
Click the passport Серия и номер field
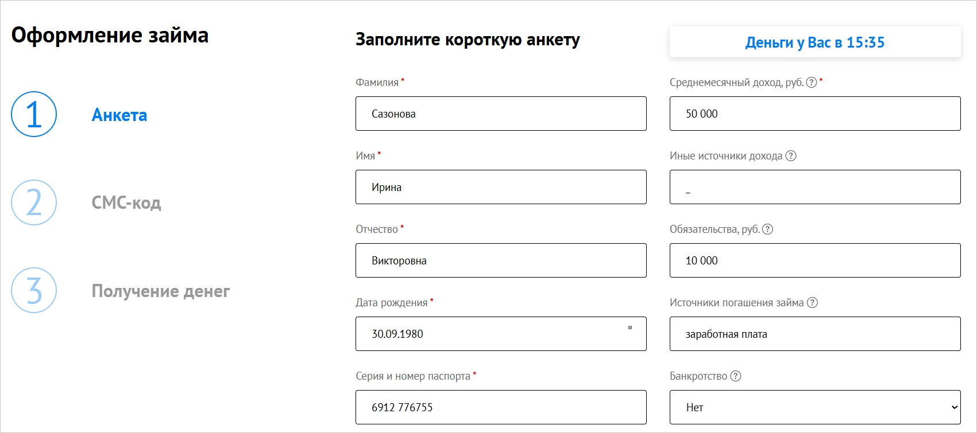501,407
